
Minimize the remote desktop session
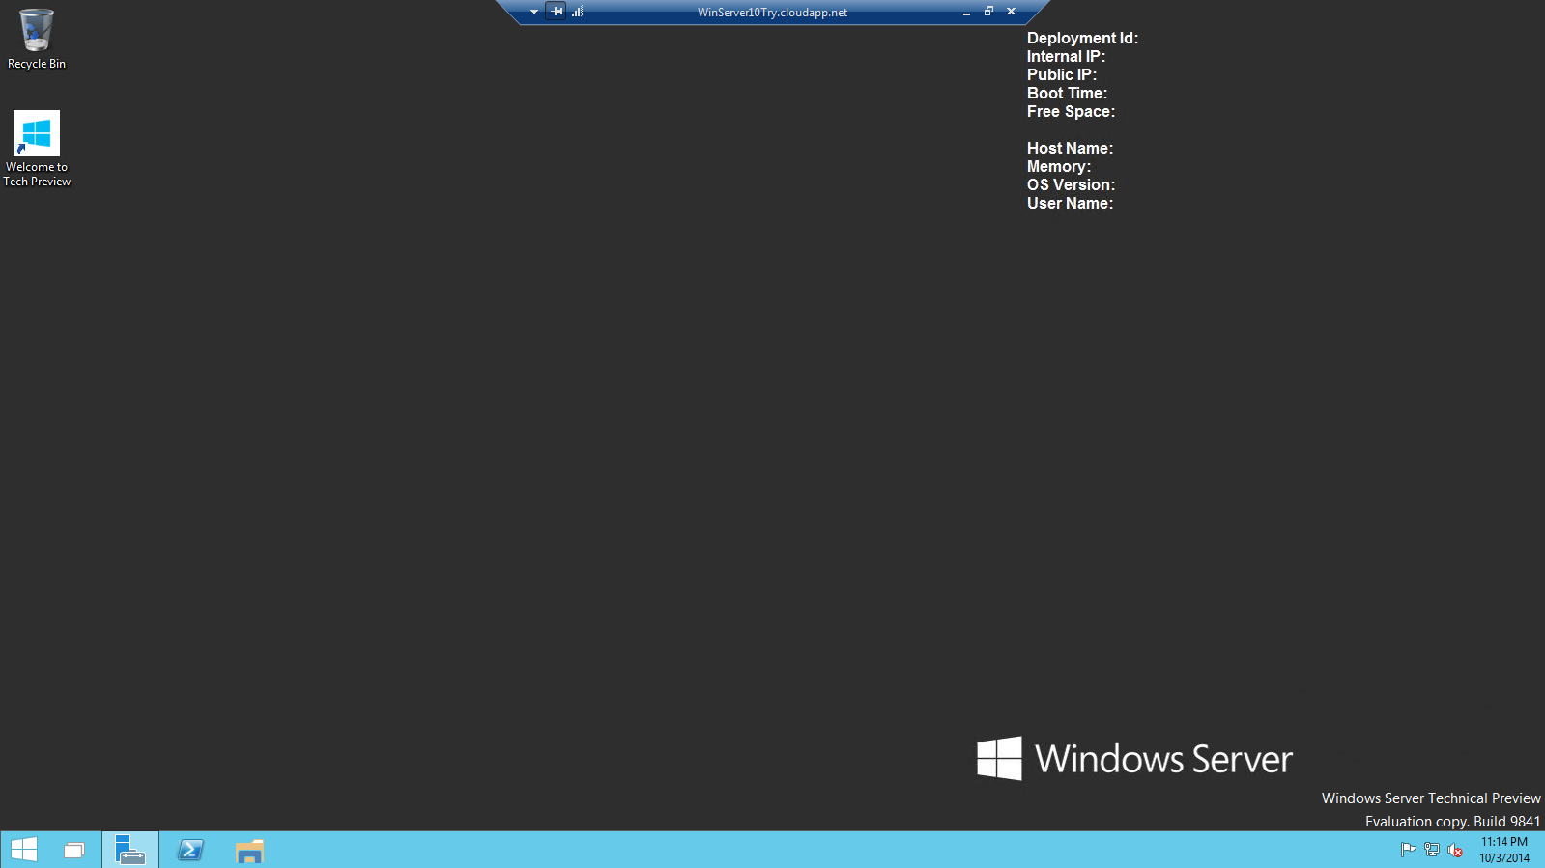(x=966, y=13)
